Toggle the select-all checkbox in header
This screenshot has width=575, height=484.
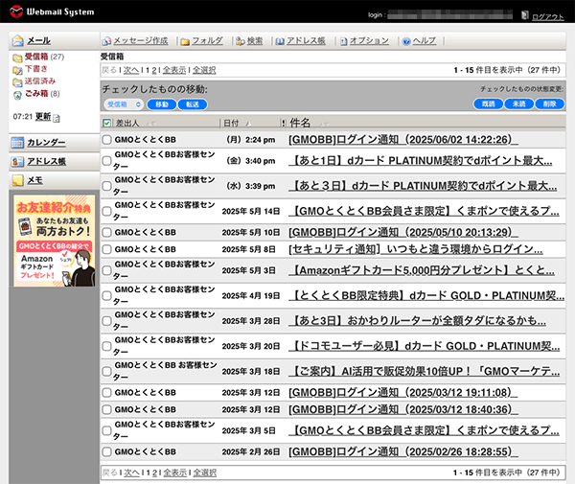click(106, 123)
